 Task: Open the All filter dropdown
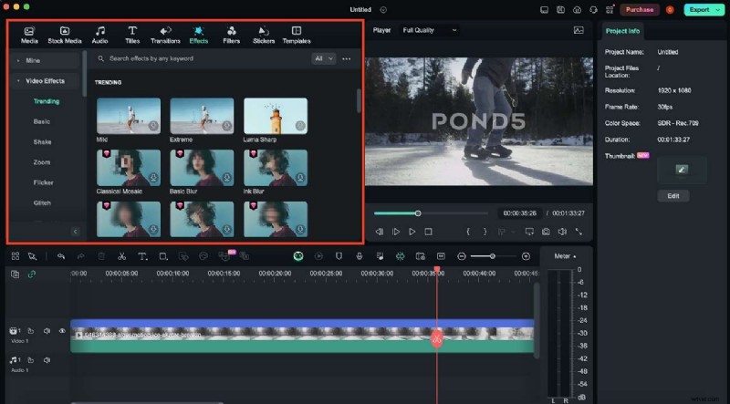(324, 58)
